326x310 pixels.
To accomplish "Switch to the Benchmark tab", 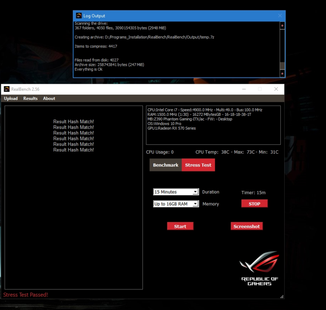I will point(166,165).
